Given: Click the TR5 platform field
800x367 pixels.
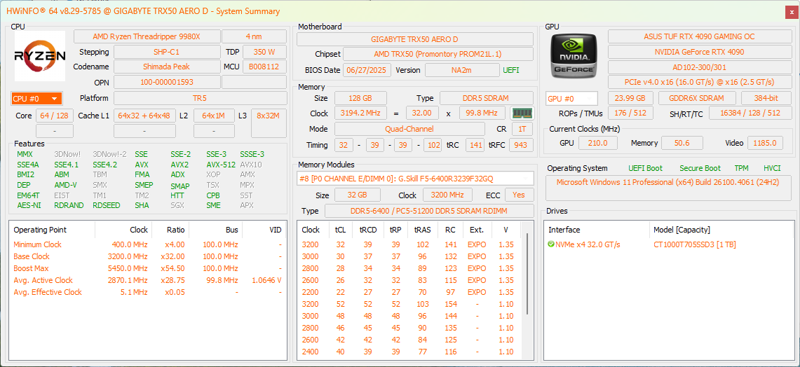Looking at the screenshot, I should (x=200, y=98).
